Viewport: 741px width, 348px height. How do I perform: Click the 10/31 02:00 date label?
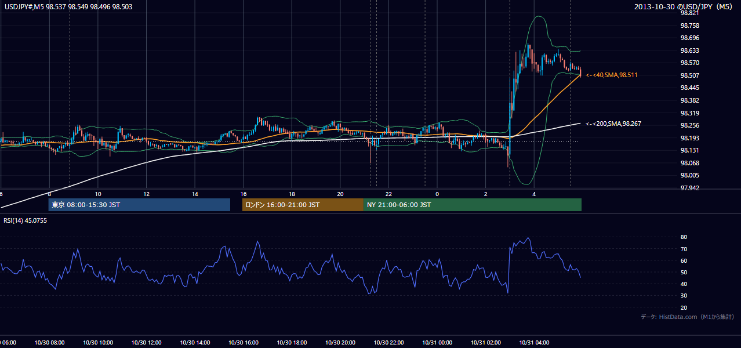coord(486,343)
